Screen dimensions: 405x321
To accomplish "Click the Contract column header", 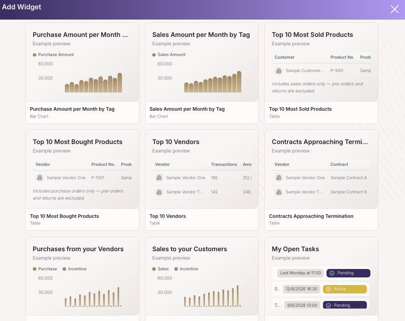I will 339,165.
